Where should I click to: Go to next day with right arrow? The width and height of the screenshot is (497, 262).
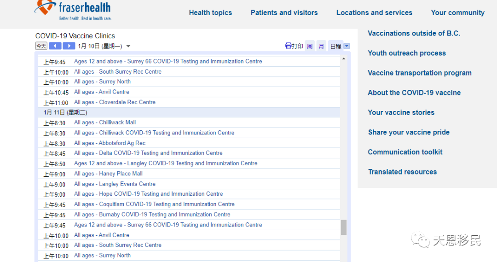pyautogui.click(x=69, y=46)
